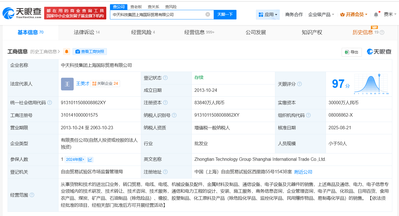Click the 天眼查 logo icon
Screen dimensions: 399x216
9,12
